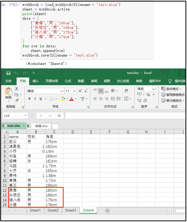Open the 等线 font name dropdown

coord(62,91)
